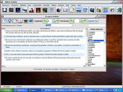Click the red house with pen icon
Screen dimensions: 123x92
112,10
